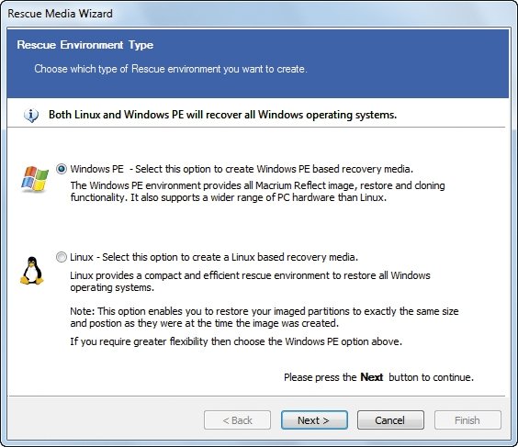The width and height of the screenshot is (518, 447).
Task: Cancel the Rescue Media Wizard
Action: tap(390, 420)
